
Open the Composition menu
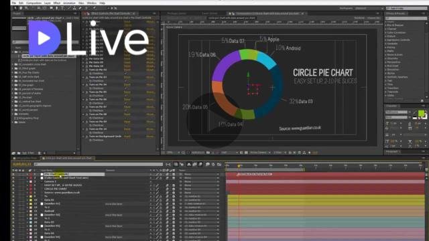[x=34, y=3]
